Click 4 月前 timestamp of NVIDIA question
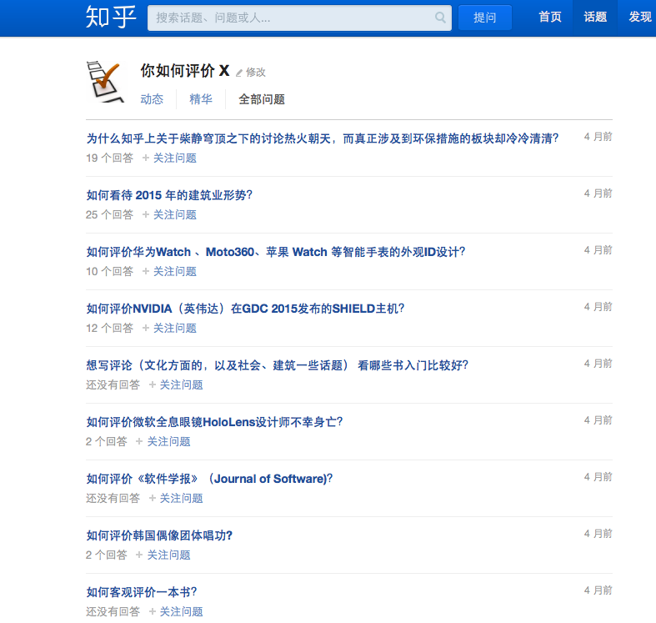 coord(598,307)
